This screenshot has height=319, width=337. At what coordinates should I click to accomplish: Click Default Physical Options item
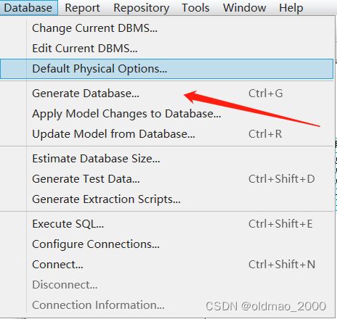167,69
